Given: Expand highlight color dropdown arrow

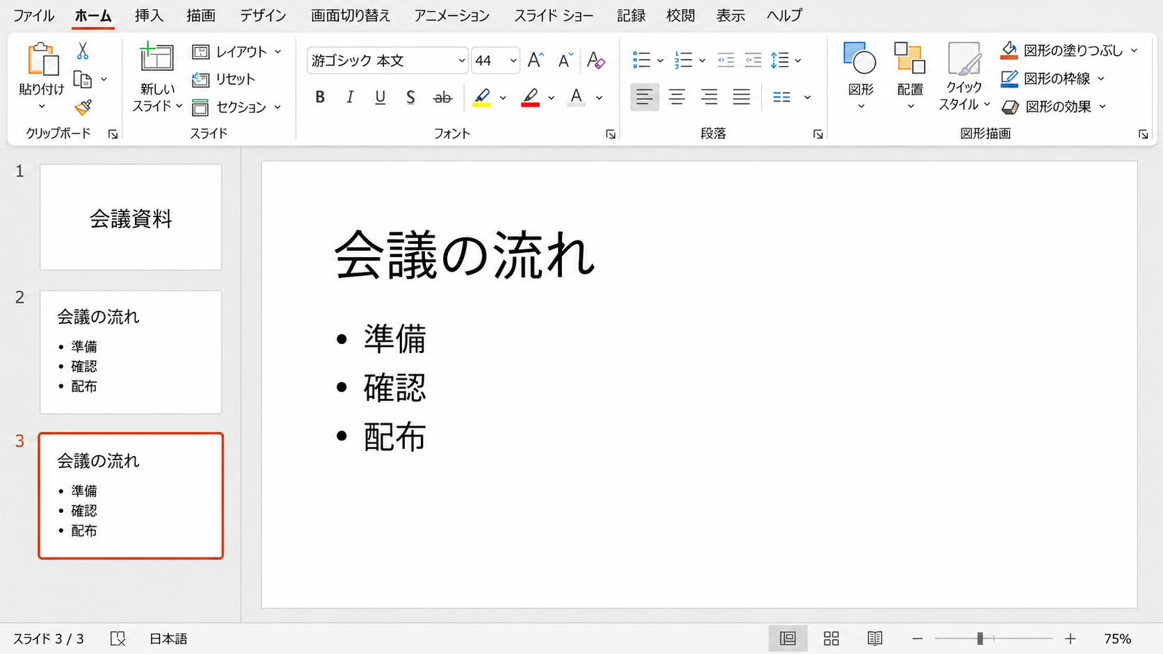Looking at the screenshot, I should pyautogui.click(x=503, y=97).
